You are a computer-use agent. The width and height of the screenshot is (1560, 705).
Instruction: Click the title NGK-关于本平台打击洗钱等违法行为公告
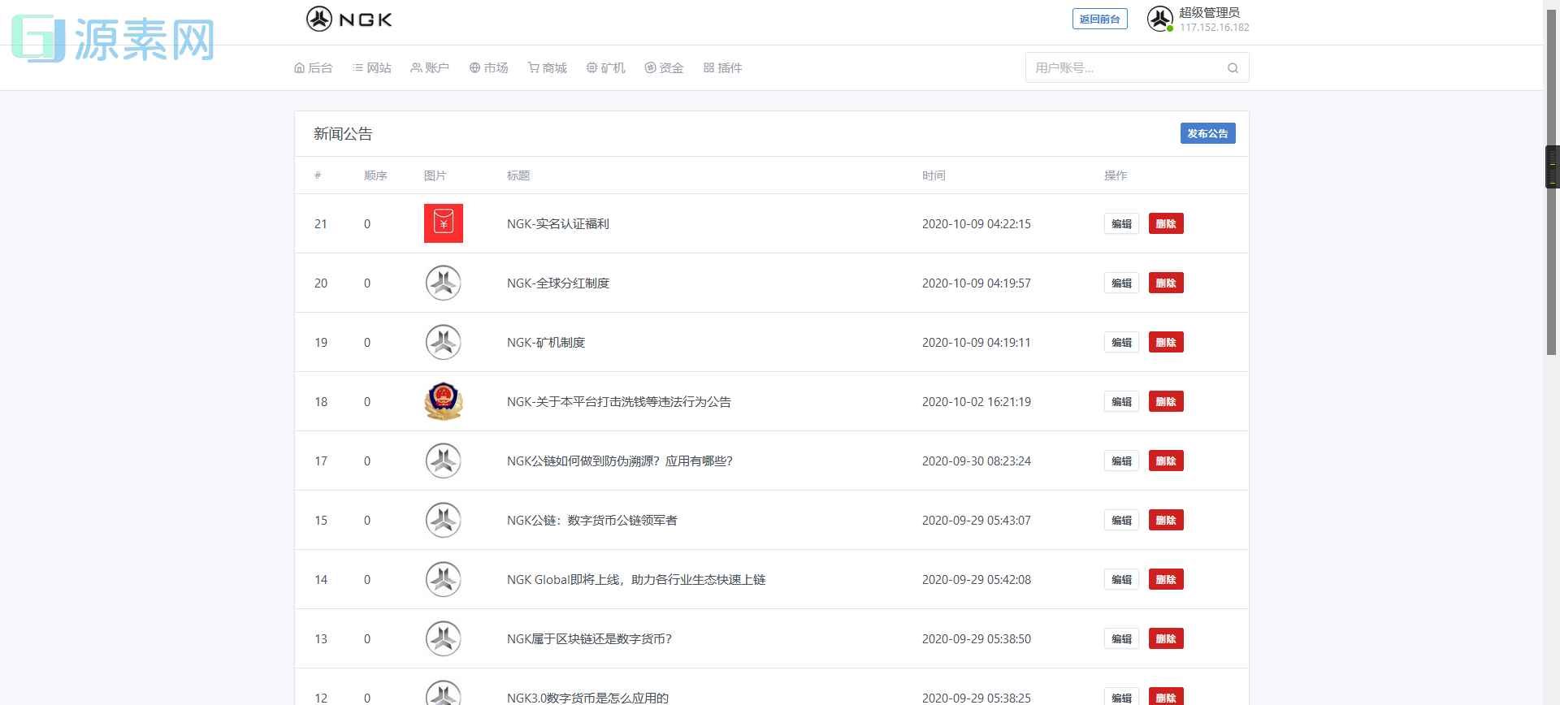click(x=619, y=402)
